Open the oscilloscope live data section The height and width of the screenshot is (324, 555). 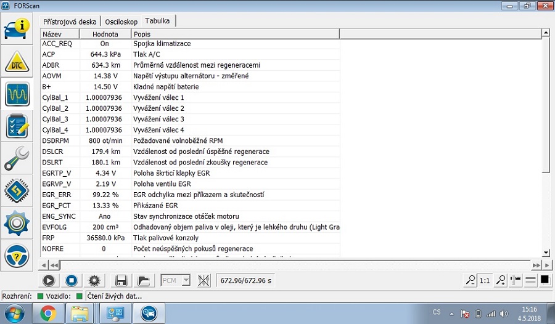[18, 94]
